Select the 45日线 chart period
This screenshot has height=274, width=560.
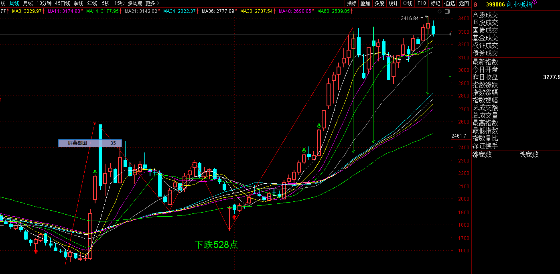pyautogui.click(x=63, y=3)
